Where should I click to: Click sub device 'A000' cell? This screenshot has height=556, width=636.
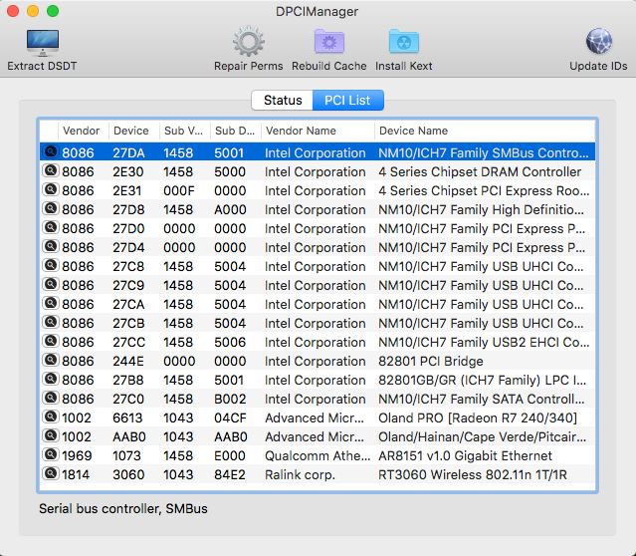[230, 209]
